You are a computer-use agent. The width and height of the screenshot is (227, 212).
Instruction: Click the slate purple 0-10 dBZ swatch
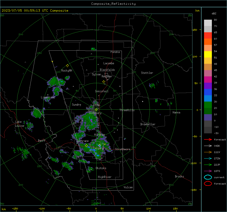tap(208, 117)
